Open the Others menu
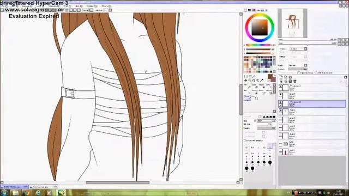This screenshot has height=196, width=349. coord(106,6)
